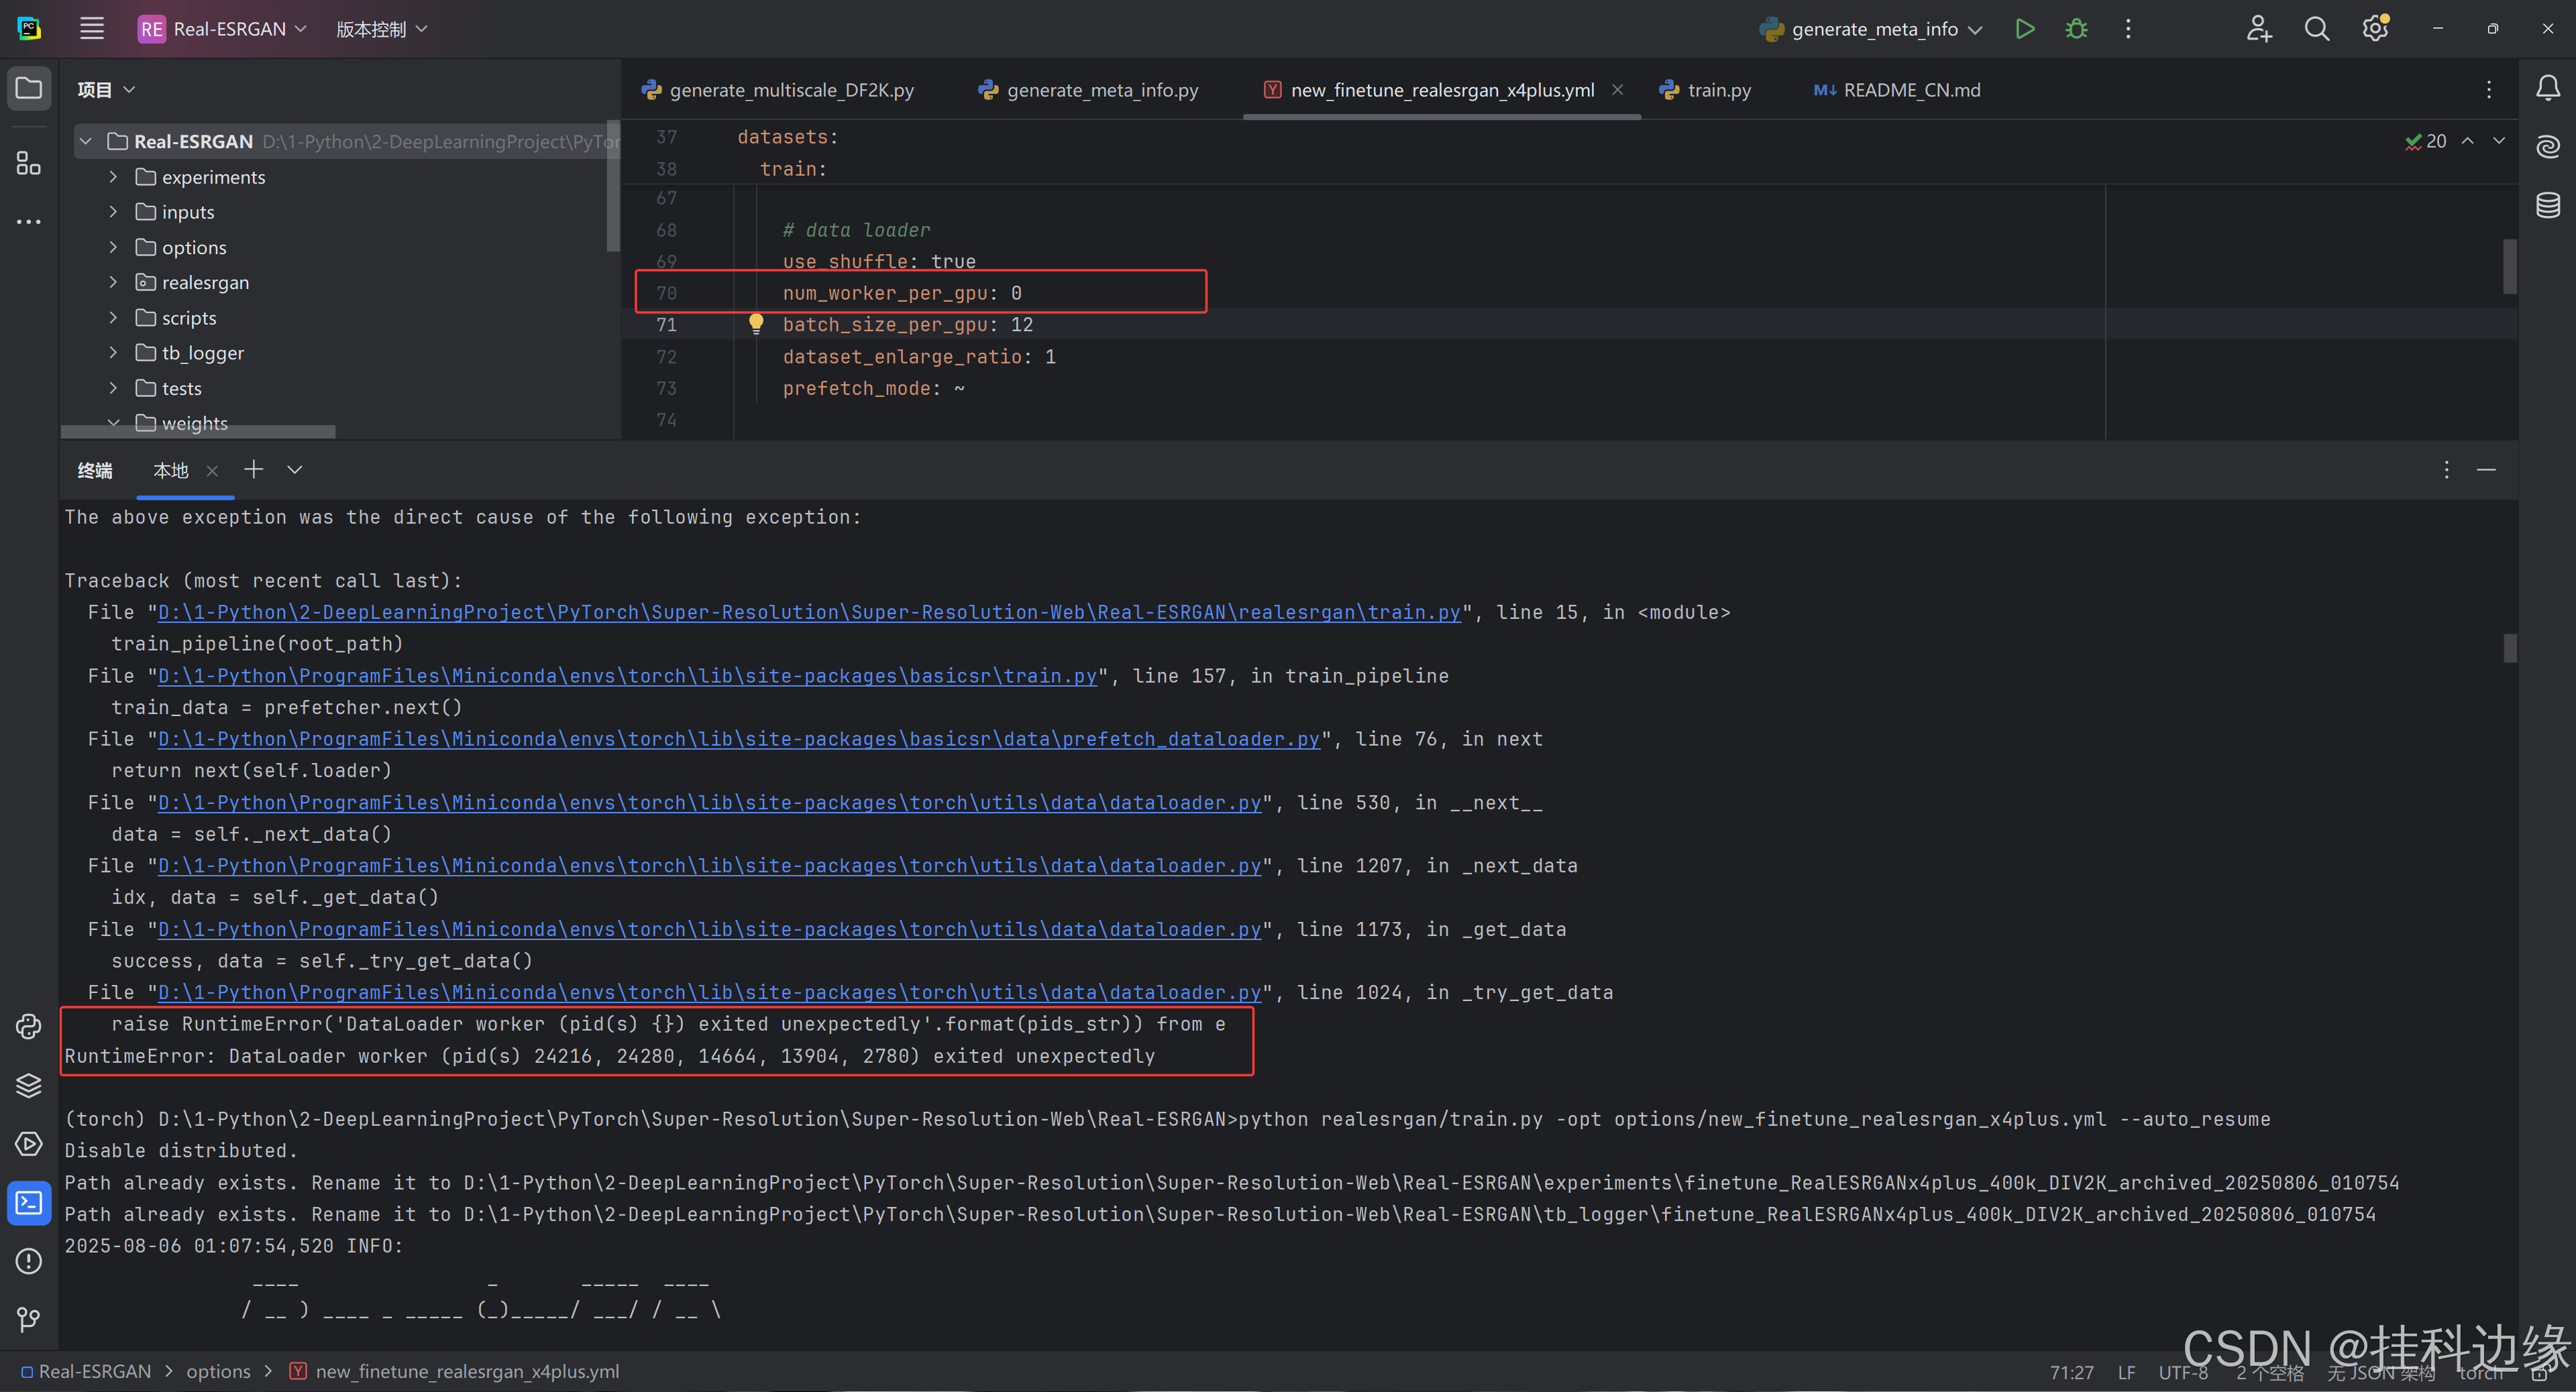Click the lightbulb intention on line 71
2576x1392 pixels.
point(756,323)
